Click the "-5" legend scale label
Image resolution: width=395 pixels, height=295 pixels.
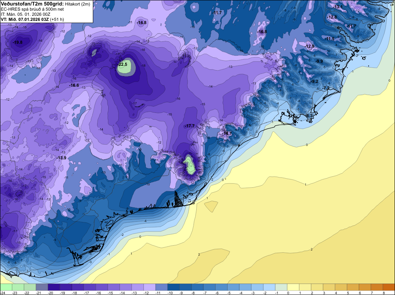(229, 293)
